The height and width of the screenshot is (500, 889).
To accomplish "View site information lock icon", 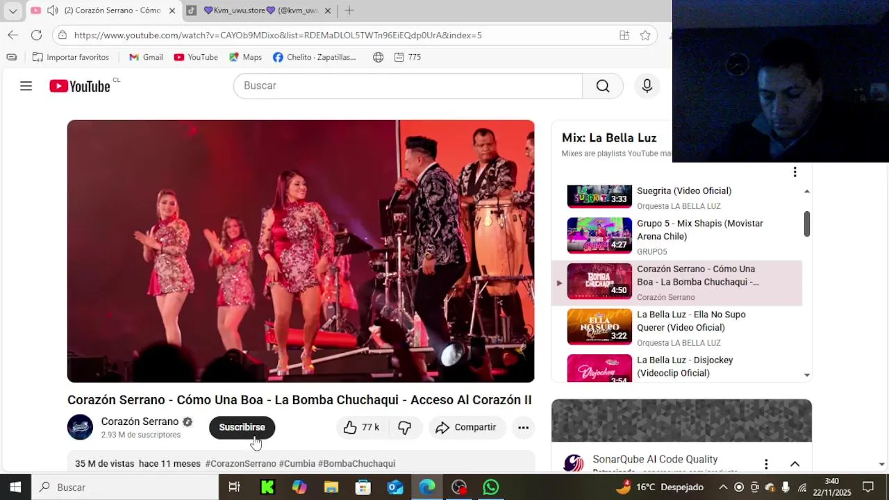I will 63,35.
